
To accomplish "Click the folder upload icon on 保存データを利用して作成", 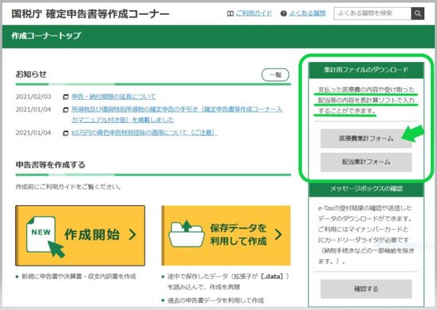I will tap(187, 234).
